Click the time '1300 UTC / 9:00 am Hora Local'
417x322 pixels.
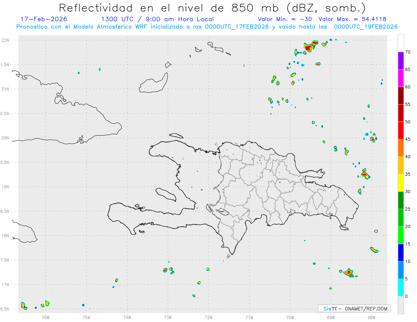157,19
